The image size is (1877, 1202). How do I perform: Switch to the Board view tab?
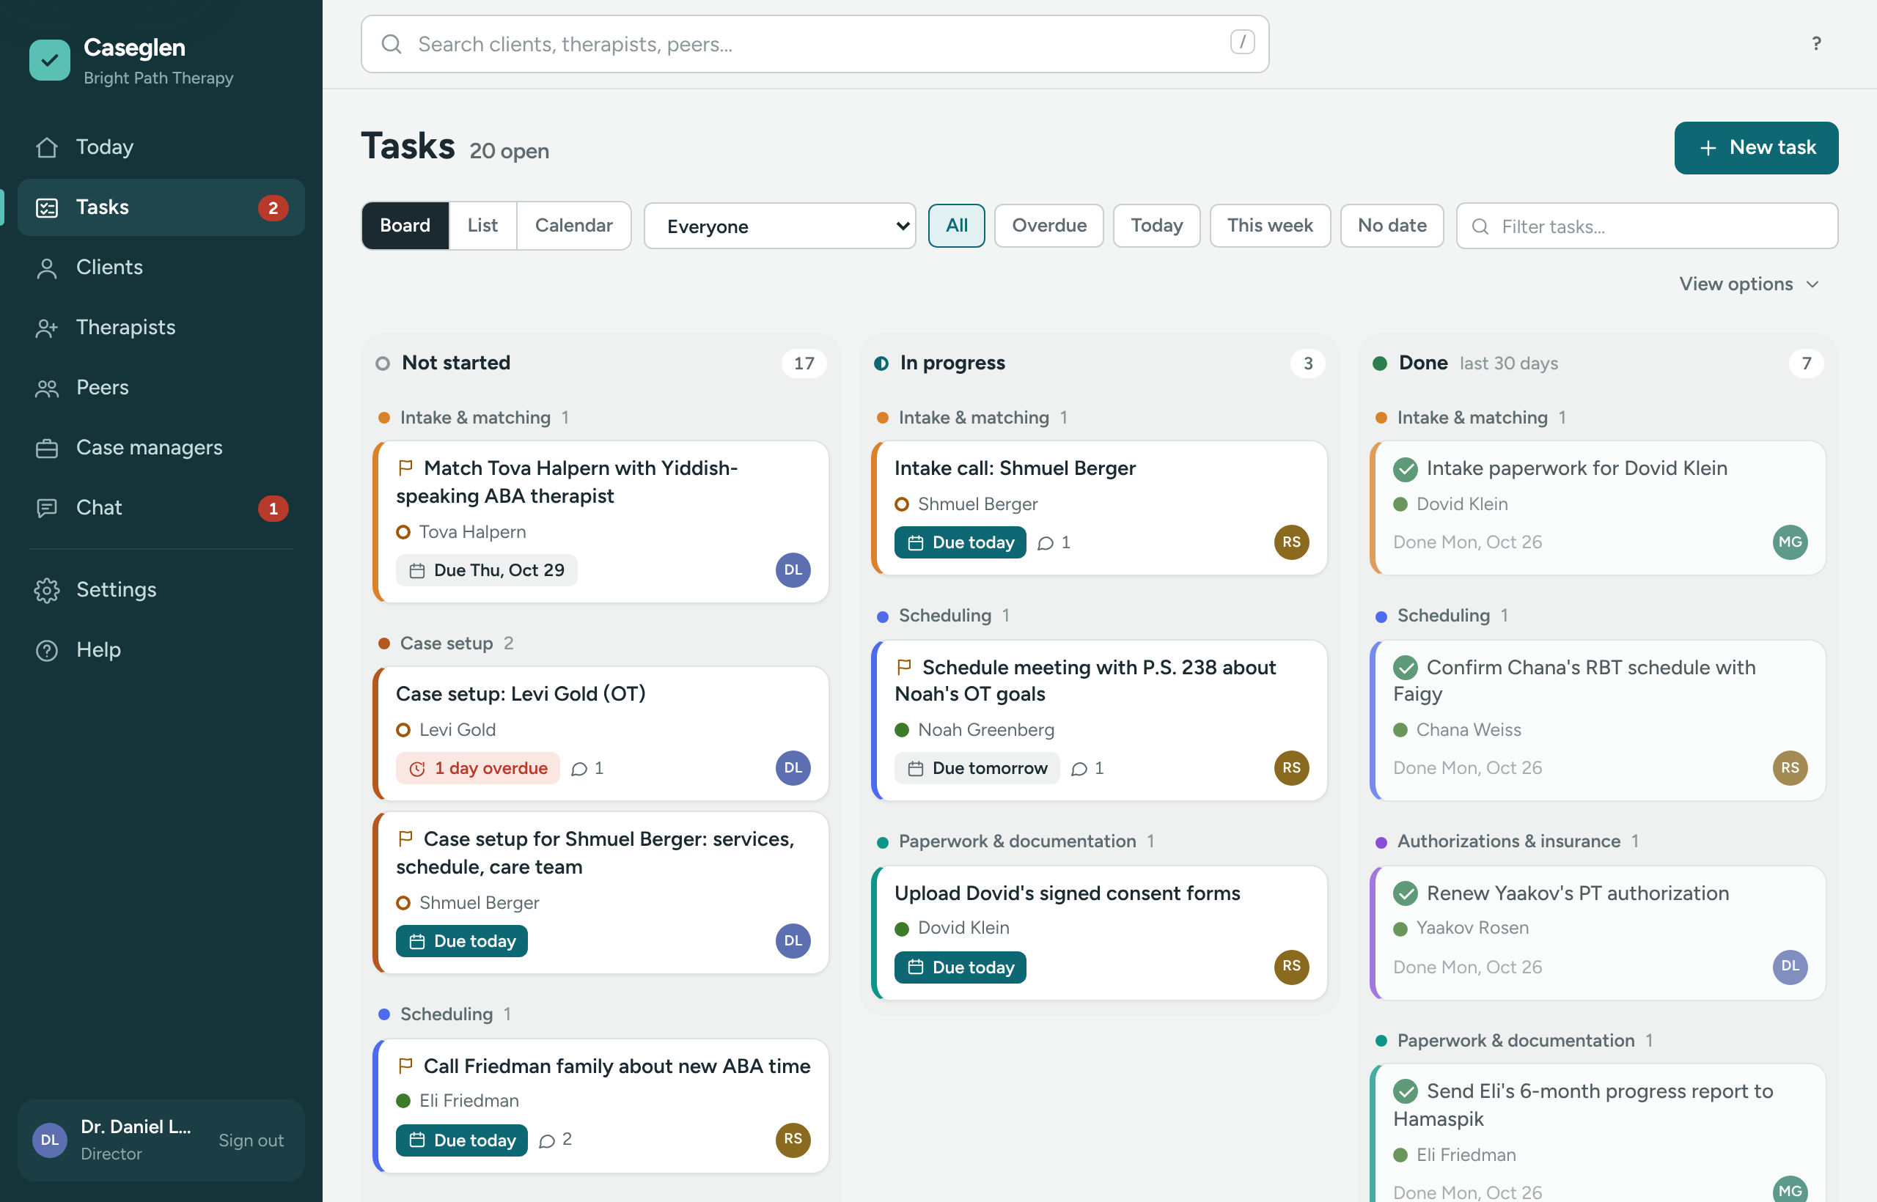pos(405,226)
